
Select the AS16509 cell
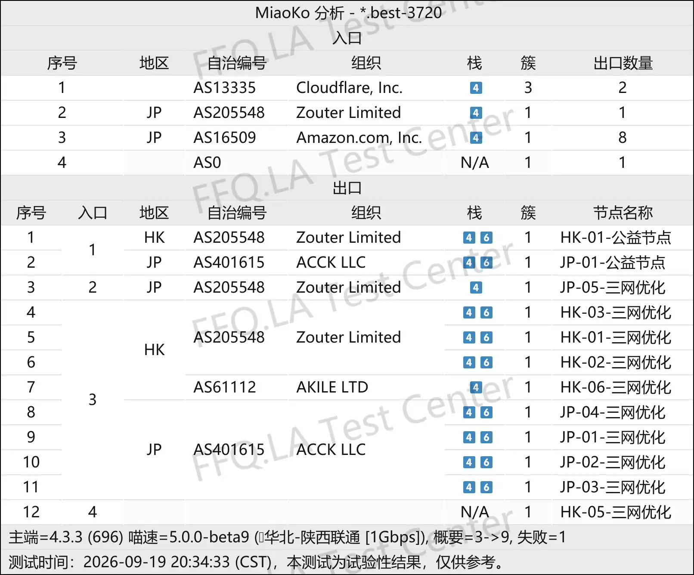point(225,138)
